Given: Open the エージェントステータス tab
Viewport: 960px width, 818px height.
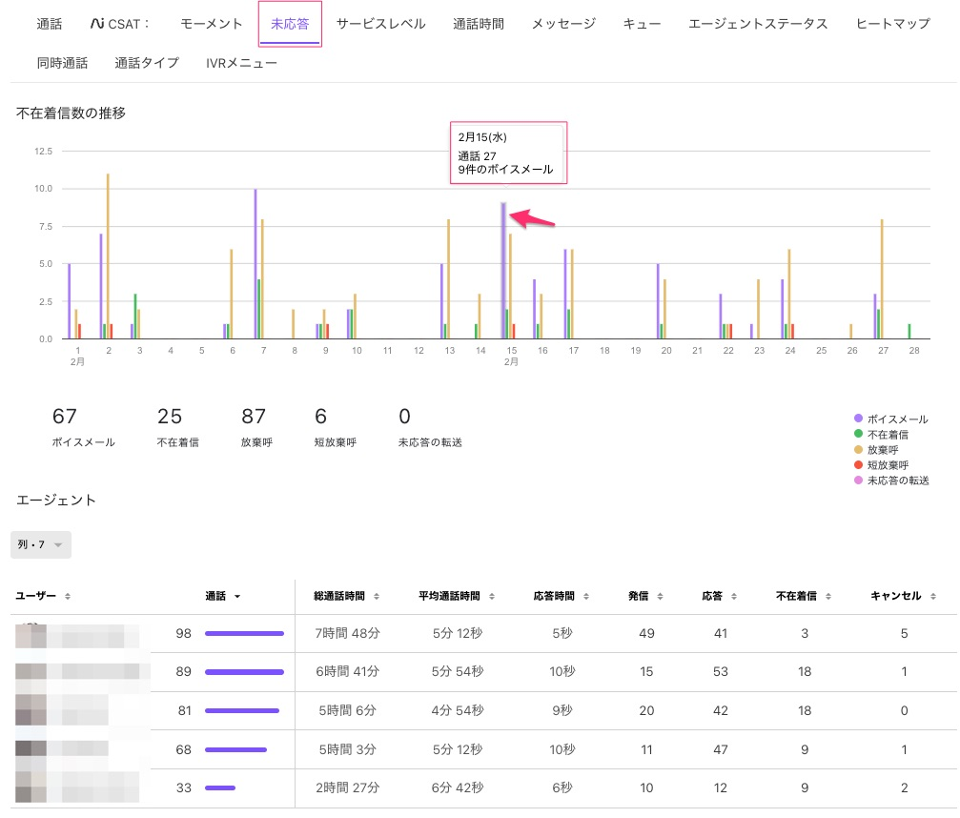Looking at the screenshot, I should [758, 24].
